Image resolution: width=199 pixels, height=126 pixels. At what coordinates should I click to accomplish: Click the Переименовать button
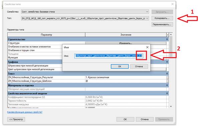tap(162, 24)
